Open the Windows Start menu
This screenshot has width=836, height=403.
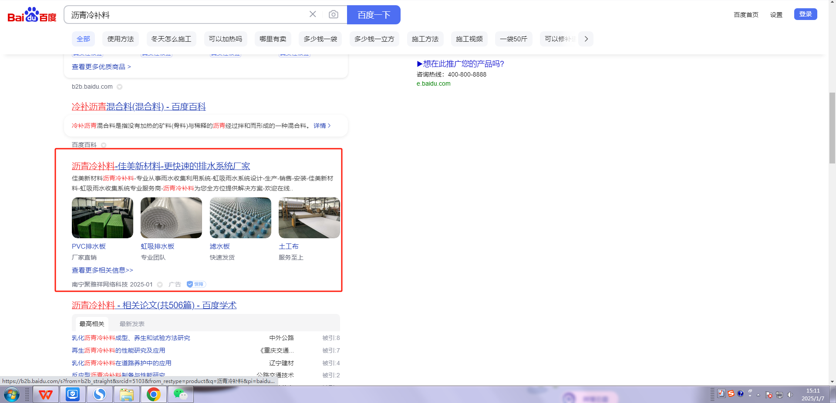12,395
